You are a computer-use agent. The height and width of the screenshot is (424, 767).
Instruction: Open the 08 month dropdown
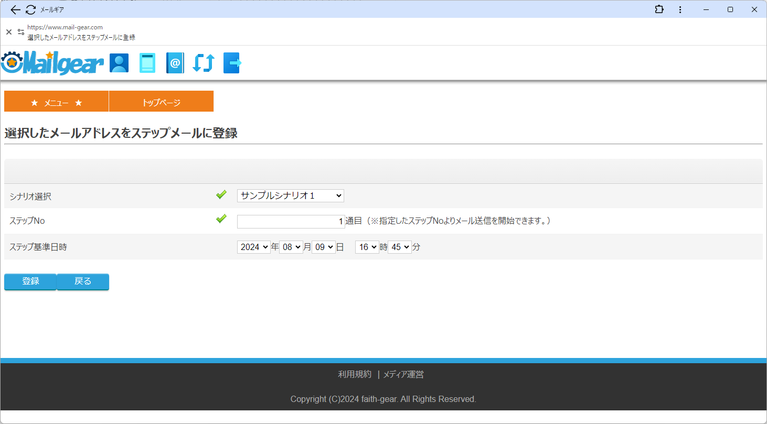click(291, 247)
